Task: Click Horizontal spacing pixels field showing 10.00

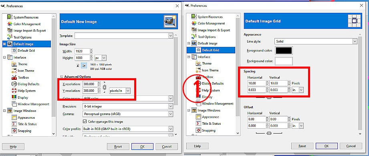Action: coord(256,83)
